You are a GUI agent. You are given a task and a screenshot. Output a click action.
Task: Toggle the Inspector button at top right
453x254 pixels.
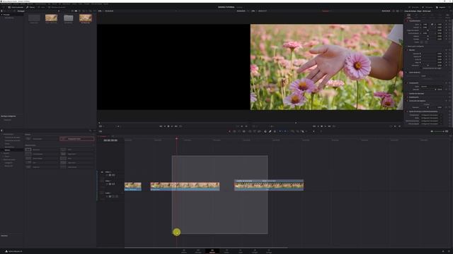click(x=440, y=7)
